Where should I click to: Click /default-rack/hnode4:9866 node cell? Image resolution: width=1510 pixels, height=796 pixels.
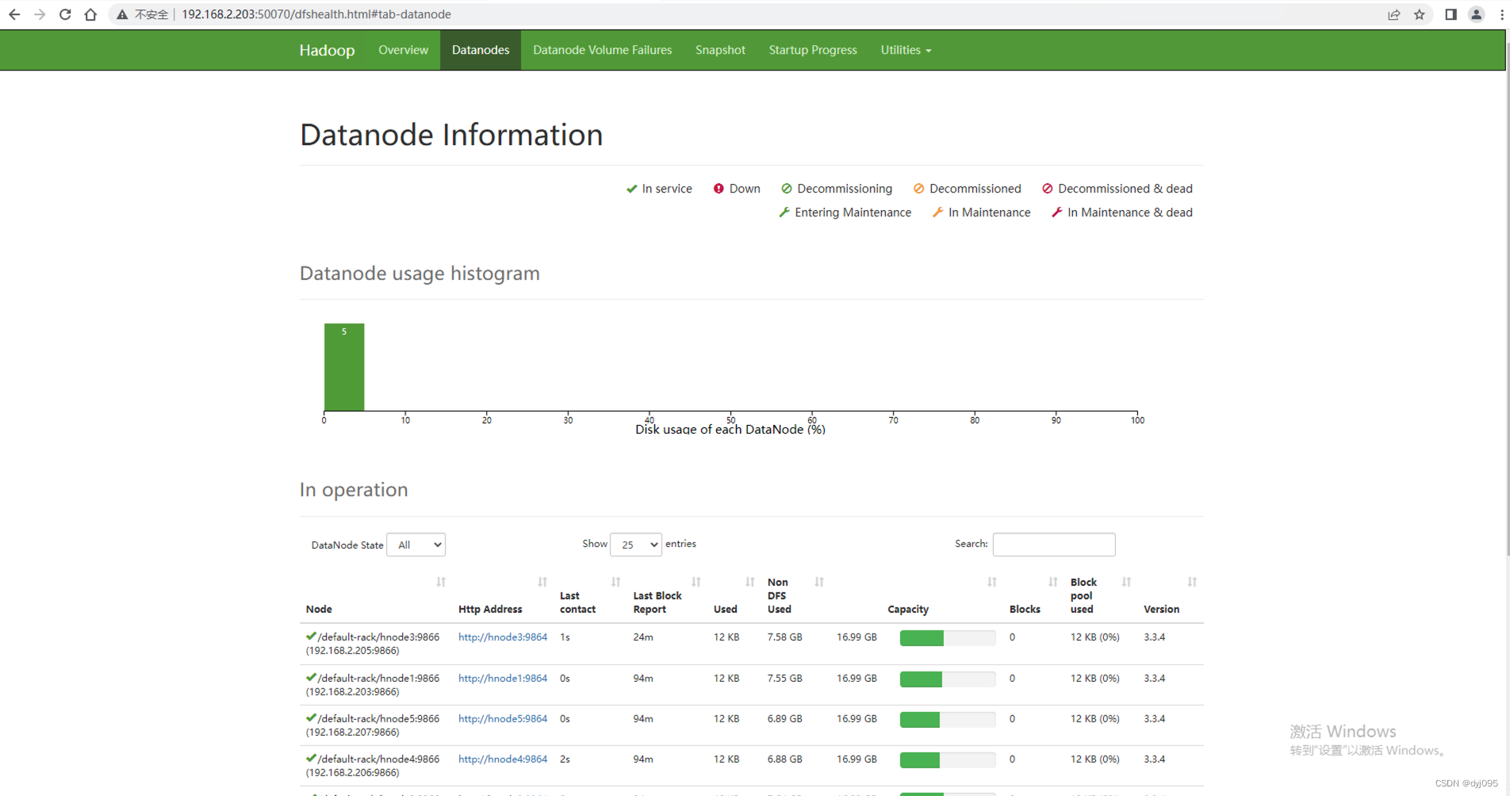pyautogui.click(x=373, y=766)
